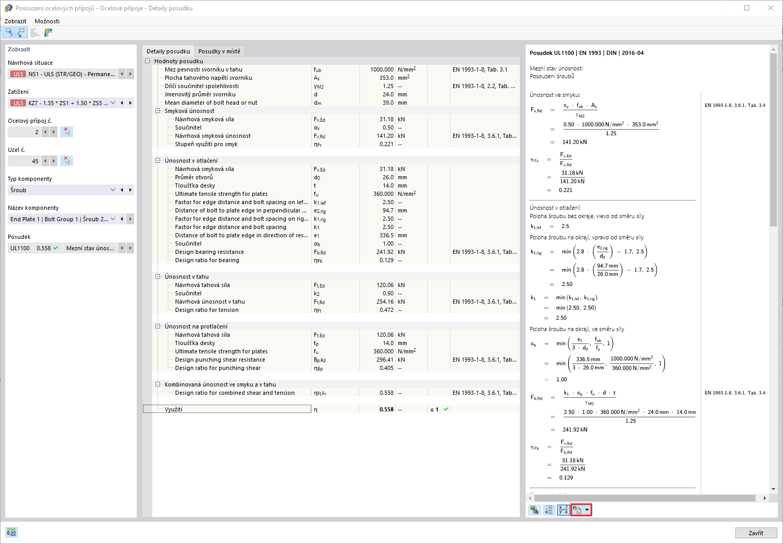Click the Uzel č. number field
This screenshot has width=783, height=544.
[24, 161]
